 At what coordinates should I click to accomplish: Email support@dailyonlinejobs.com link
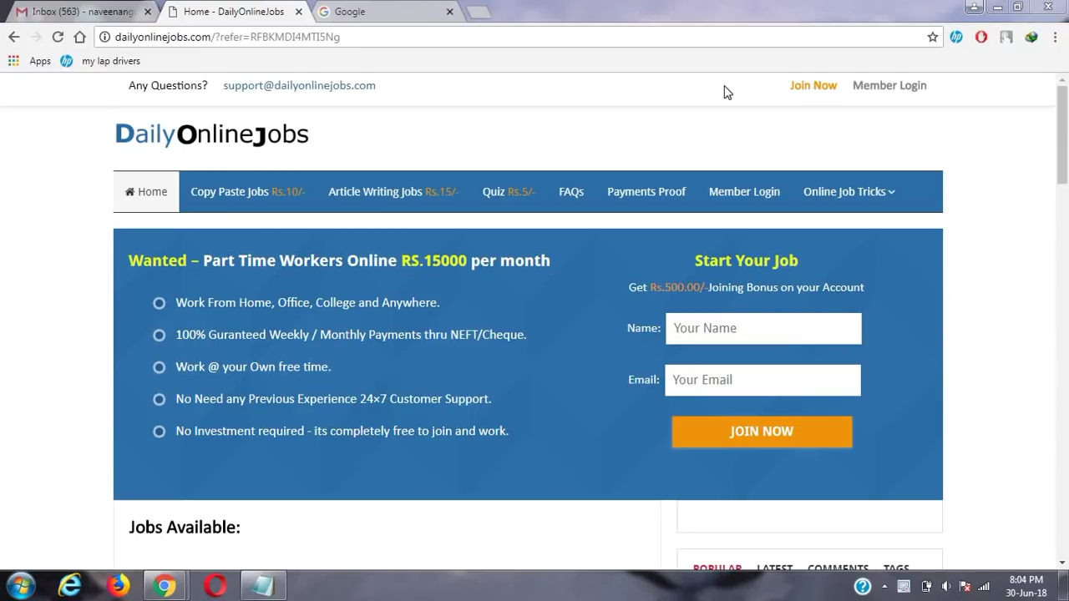click(x=299, y=85)
